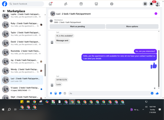Click the 'Lucia' message bubble
164x120 pixels.
coord(58,84)
